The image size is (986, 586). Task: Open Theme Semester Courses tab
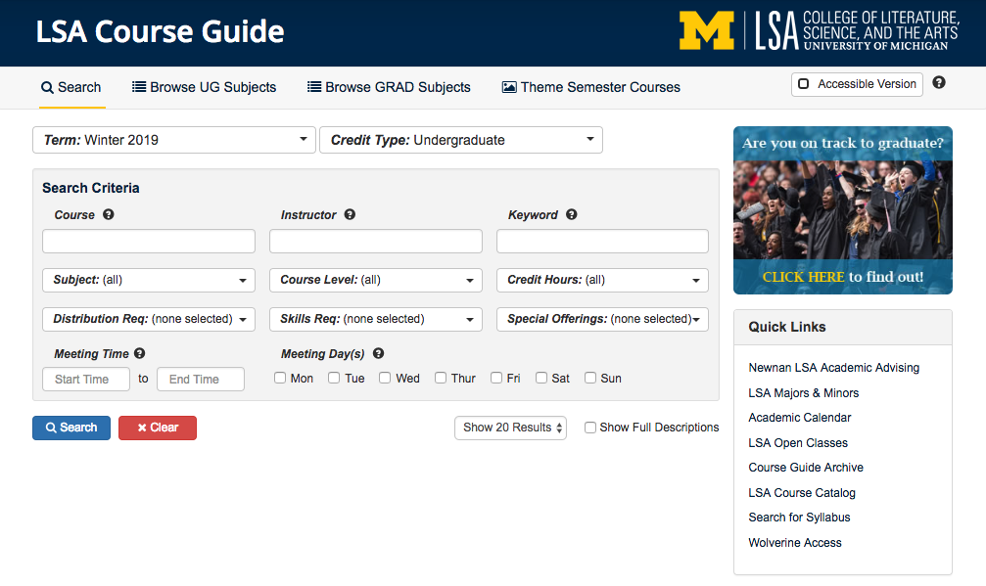pos(590,87)
